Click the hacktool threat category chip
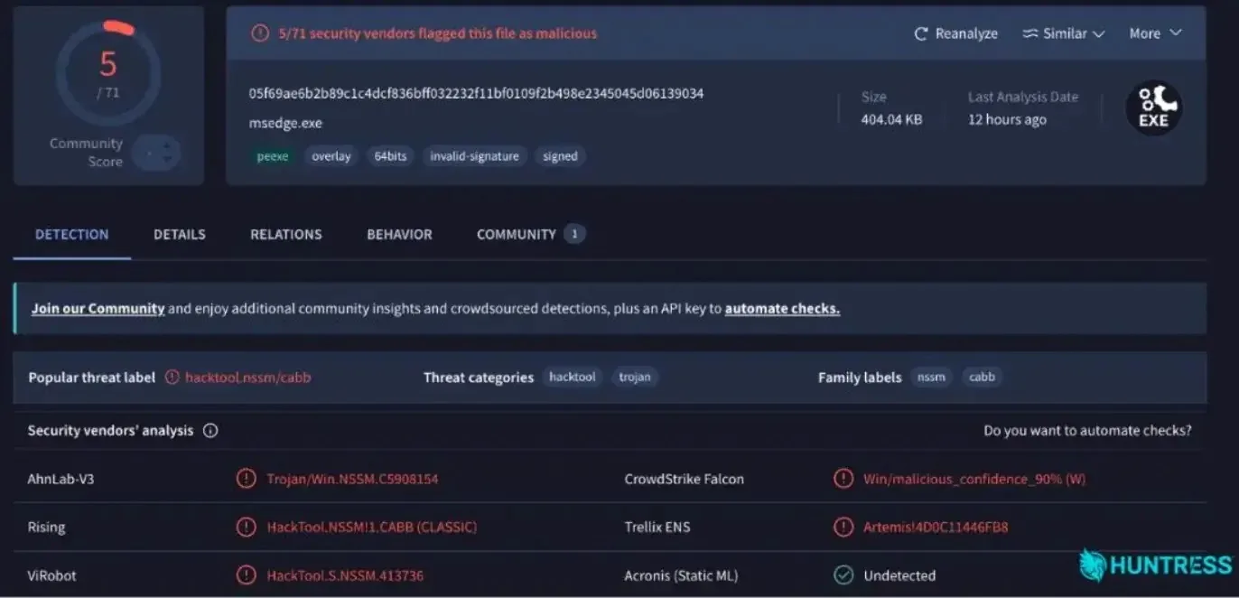This screenshot has height=598, width=1239. click(x=573, y=377)
